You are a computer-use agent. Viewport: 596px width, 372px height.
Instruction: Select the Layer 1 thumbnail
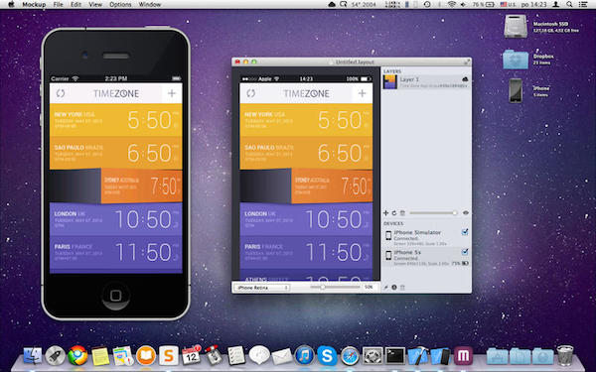pos(390,82)
